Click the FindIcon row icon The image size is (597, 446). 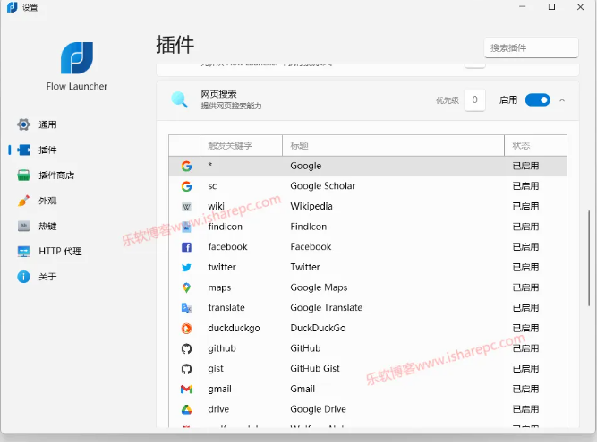point(186,227)
